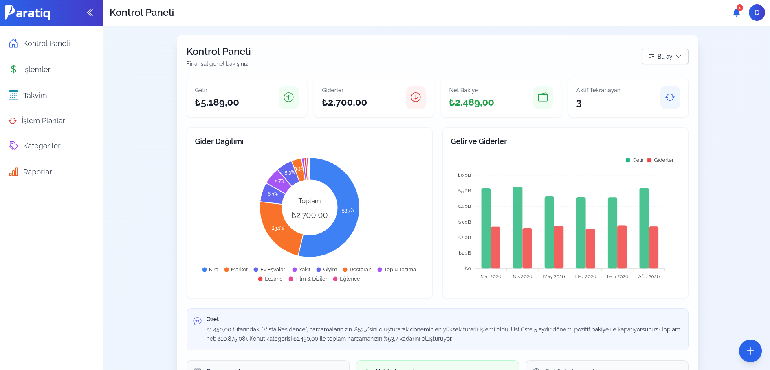Toggle Yakıt legend entry
The image size is (770, 370).
click(301, 269)
